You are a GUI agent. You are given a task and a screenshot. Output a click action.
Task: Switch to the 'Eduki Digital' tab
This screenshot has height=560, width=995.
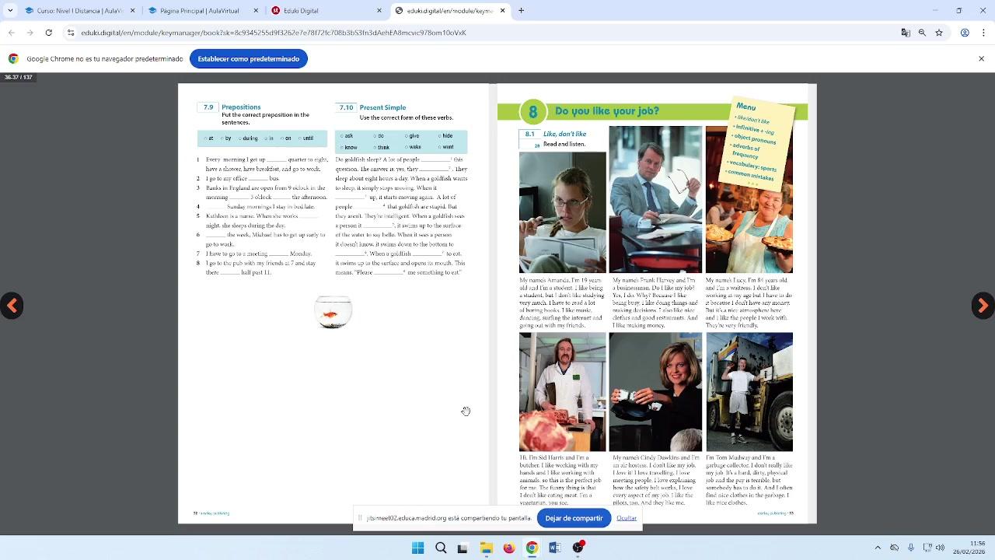point(326,11)
